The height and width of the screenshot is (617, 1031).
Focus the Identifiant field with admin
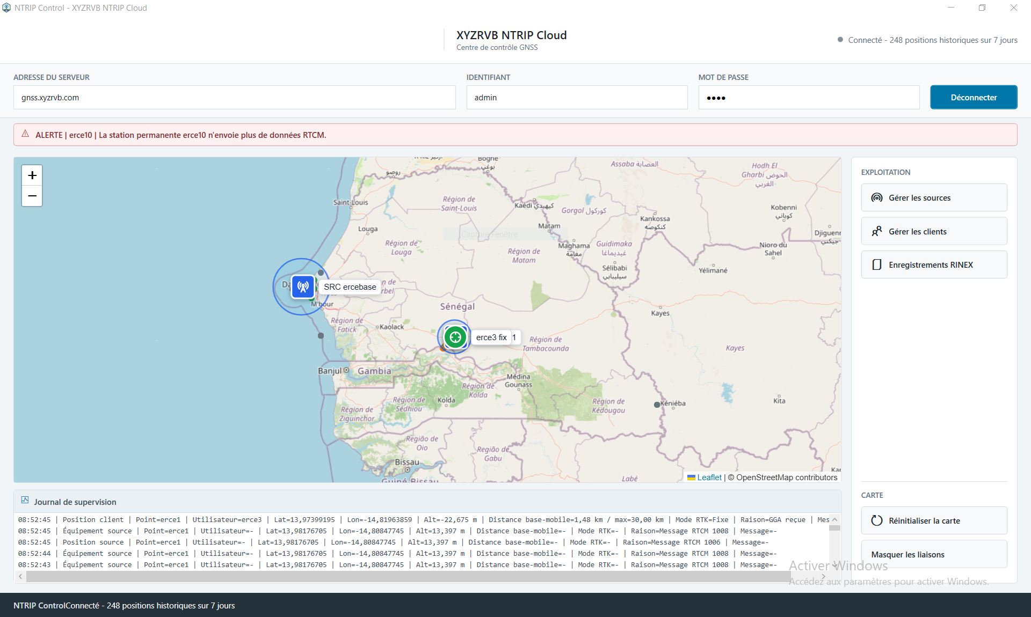click(x=577, y=98)
